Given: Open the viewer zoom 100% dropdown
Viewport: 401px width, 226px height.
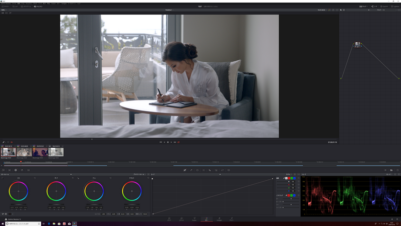Looking at the screenshot, I should [4, 10].
